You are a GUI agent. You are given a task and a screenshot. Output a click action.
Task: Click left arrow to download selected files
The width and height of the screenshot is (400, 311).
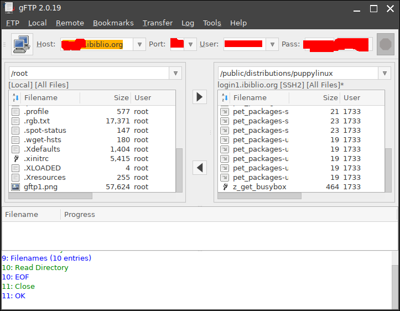tap(200, 167)
